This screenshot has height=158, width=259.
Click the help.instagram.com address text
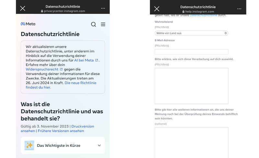[199, 12]
